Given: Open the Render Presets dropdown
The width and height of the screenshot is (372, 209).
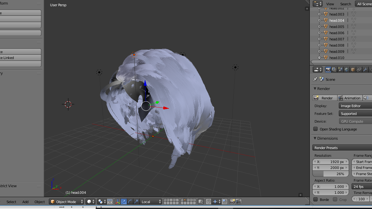Looking at the screenshot, I should (342, 148).
